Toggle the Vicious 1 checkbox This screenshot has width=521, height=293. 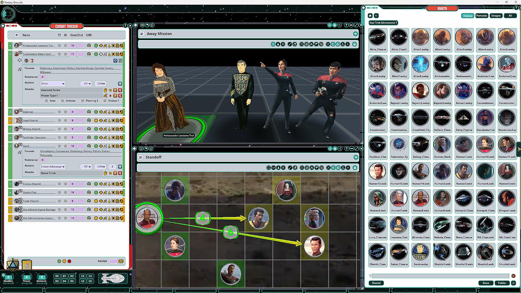pyautogui.click(x=105, y=101)
